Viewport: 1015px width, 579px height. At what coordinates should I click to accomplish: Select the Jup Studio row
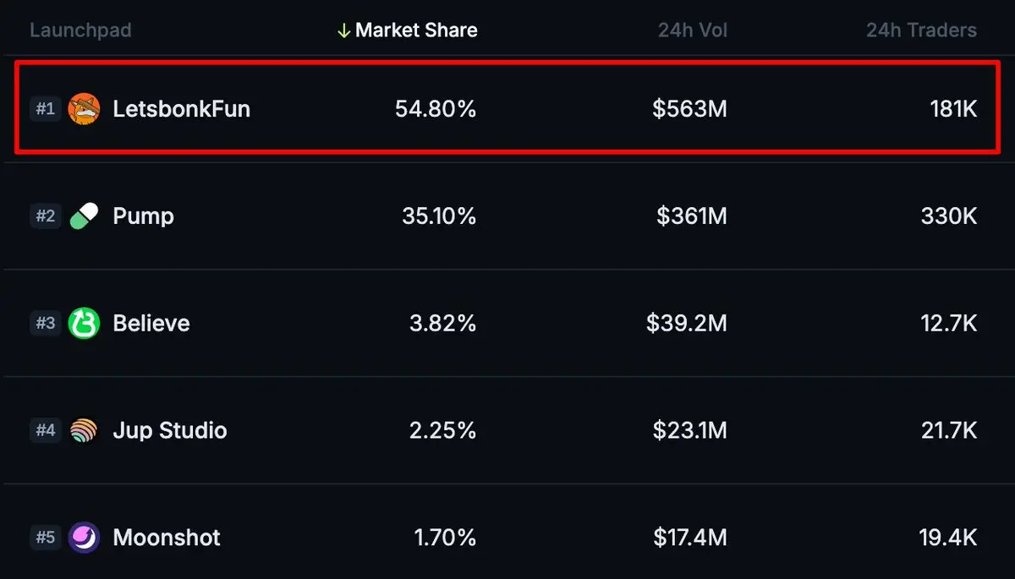[507, 430]
